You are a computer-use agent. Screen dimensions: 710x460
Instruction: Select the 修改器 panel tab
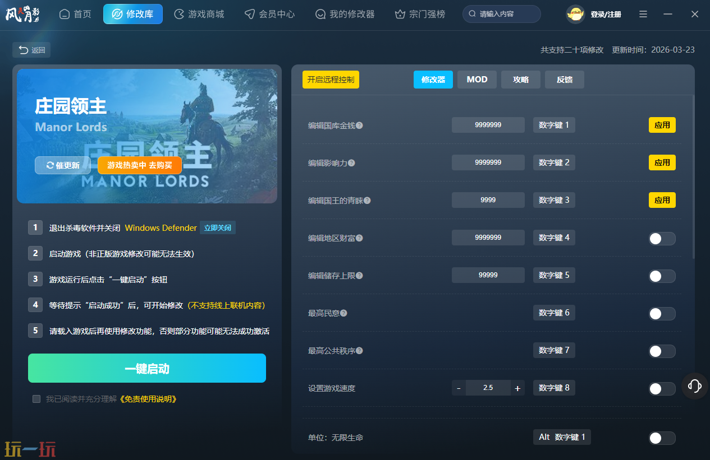[433, 80]
